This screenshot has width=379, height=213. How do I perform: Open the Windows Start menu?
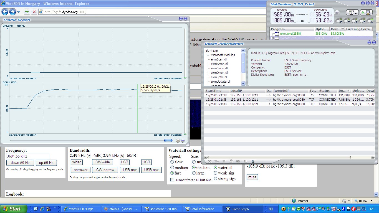tap(14, 209)
